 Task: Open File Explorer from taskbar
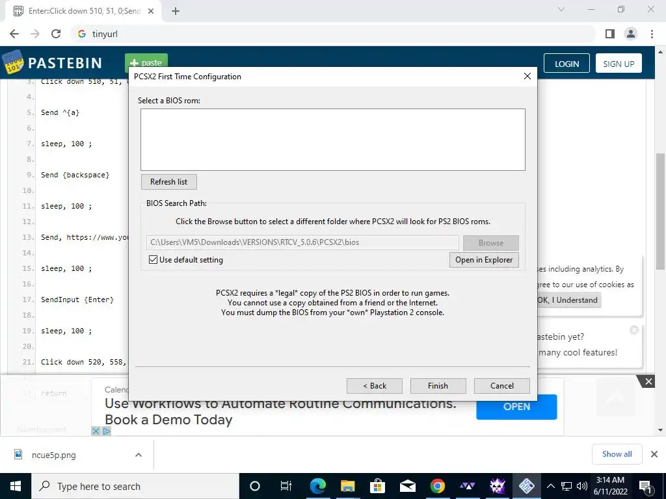point(347,486)
